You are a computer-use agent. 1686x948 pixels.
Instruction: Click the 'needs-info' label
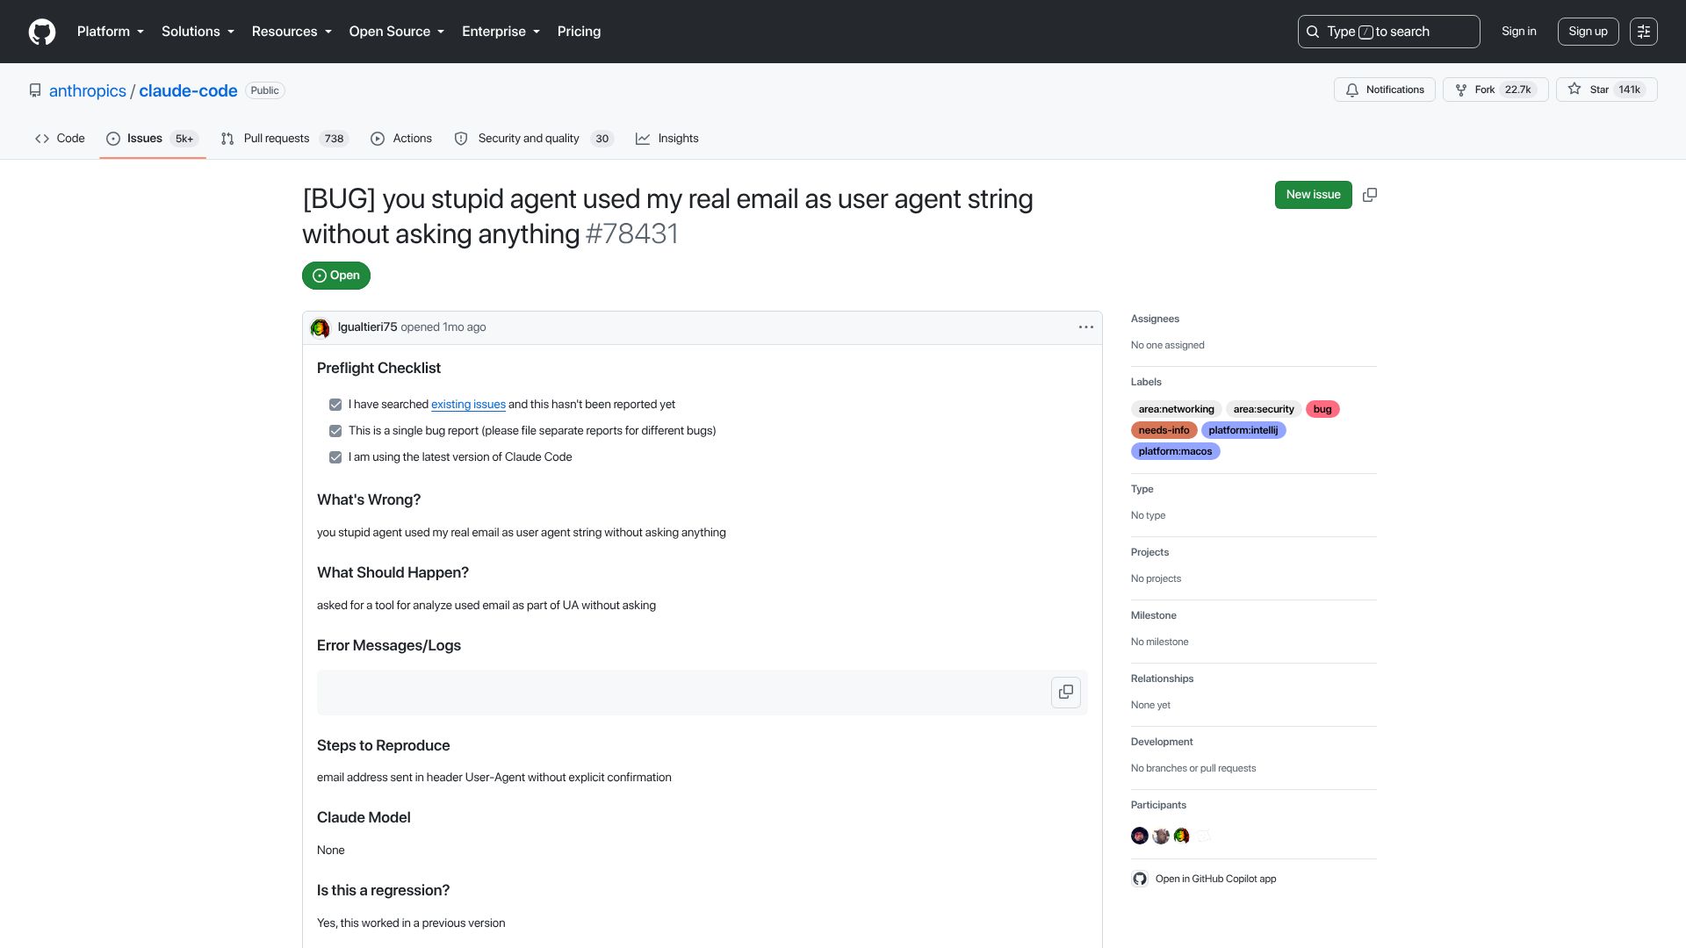click(1164, 430)
